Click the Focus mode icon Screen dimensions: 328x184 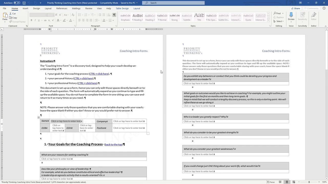[x=268, y=182]
